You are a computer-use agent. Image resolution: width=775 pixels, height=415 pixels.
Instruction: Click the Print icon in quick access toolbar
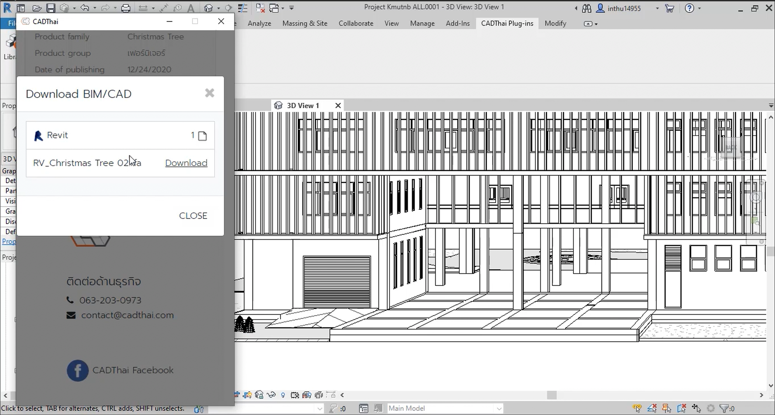coord(126,8)
